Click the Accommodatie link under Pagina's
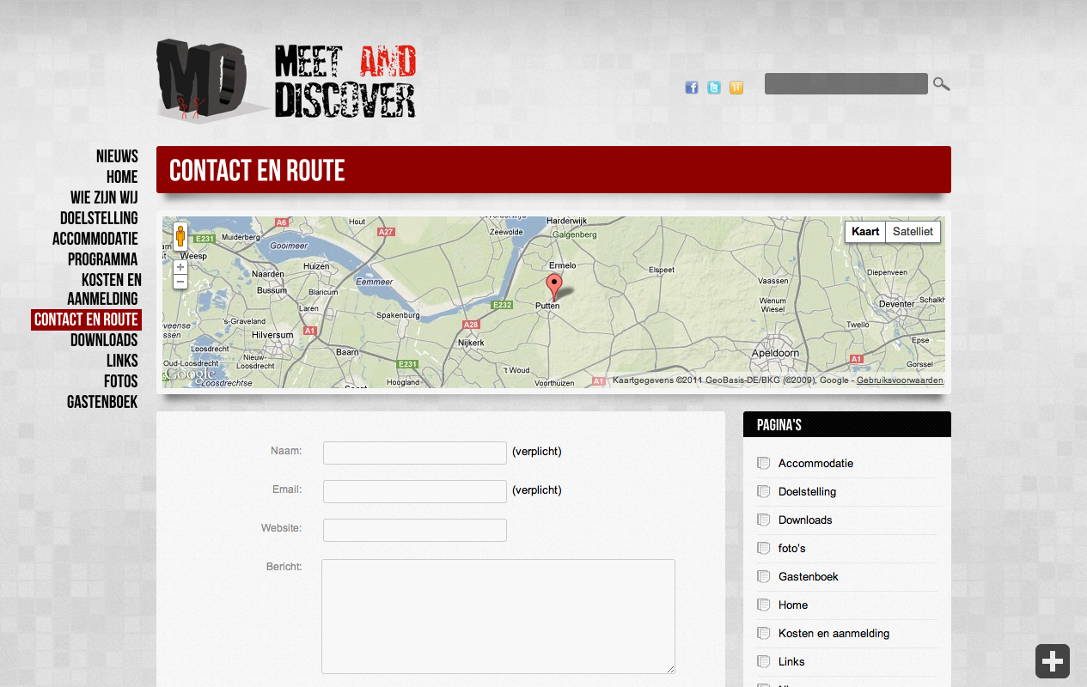 click(815, 464)
